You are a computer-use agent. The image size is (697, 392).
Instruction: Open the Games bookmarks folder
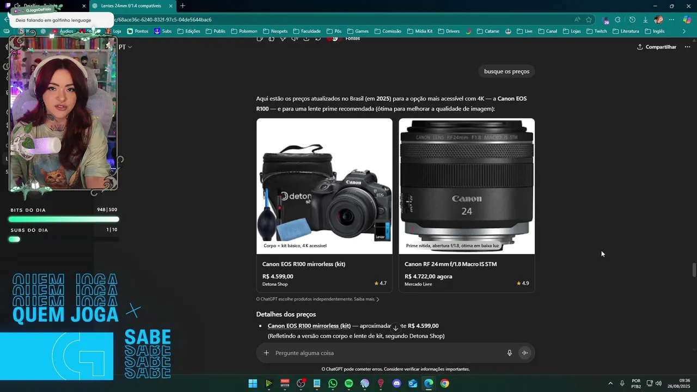tap(357, 31)
